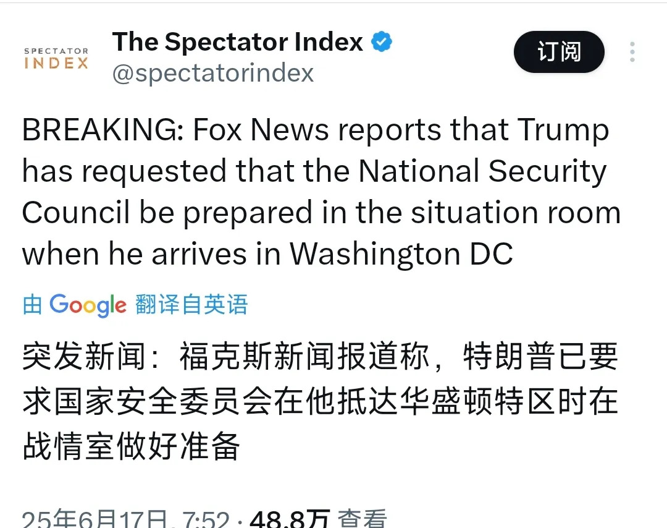Click the BREAKING: Fox News first line

pyautogui.click(x=316, y=129)
